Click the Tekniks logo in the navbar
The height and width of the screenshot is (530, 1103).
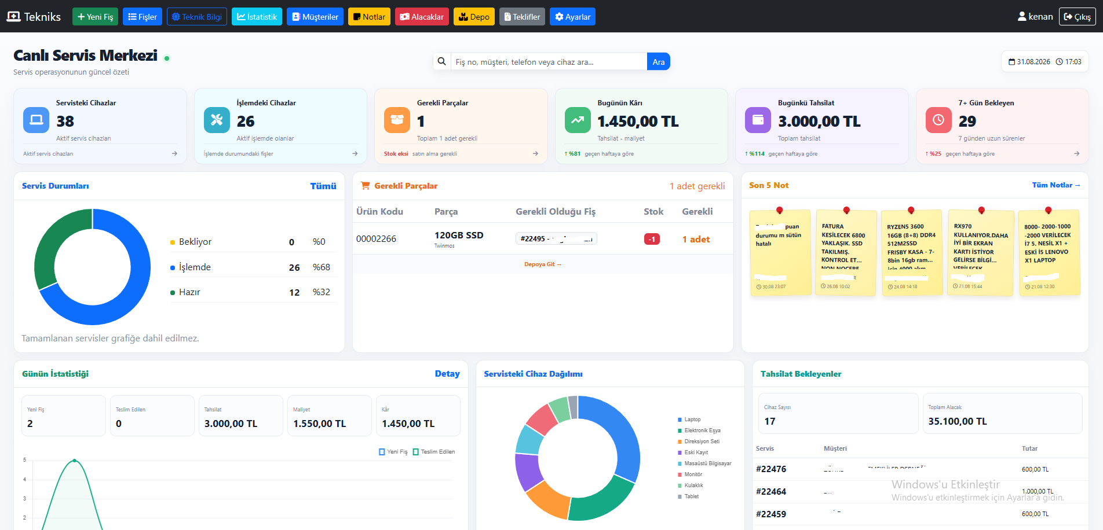click(34, 17)
